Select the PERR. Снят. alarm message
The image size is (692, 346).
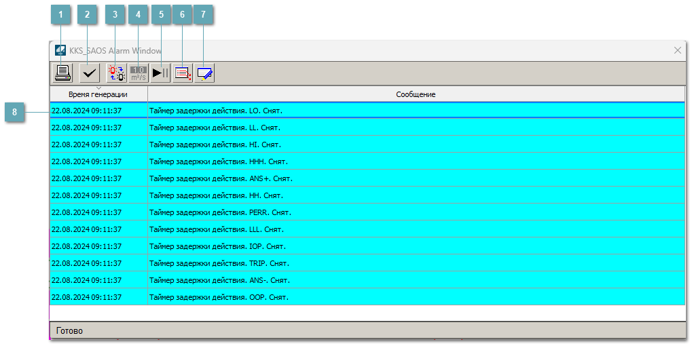220,212
